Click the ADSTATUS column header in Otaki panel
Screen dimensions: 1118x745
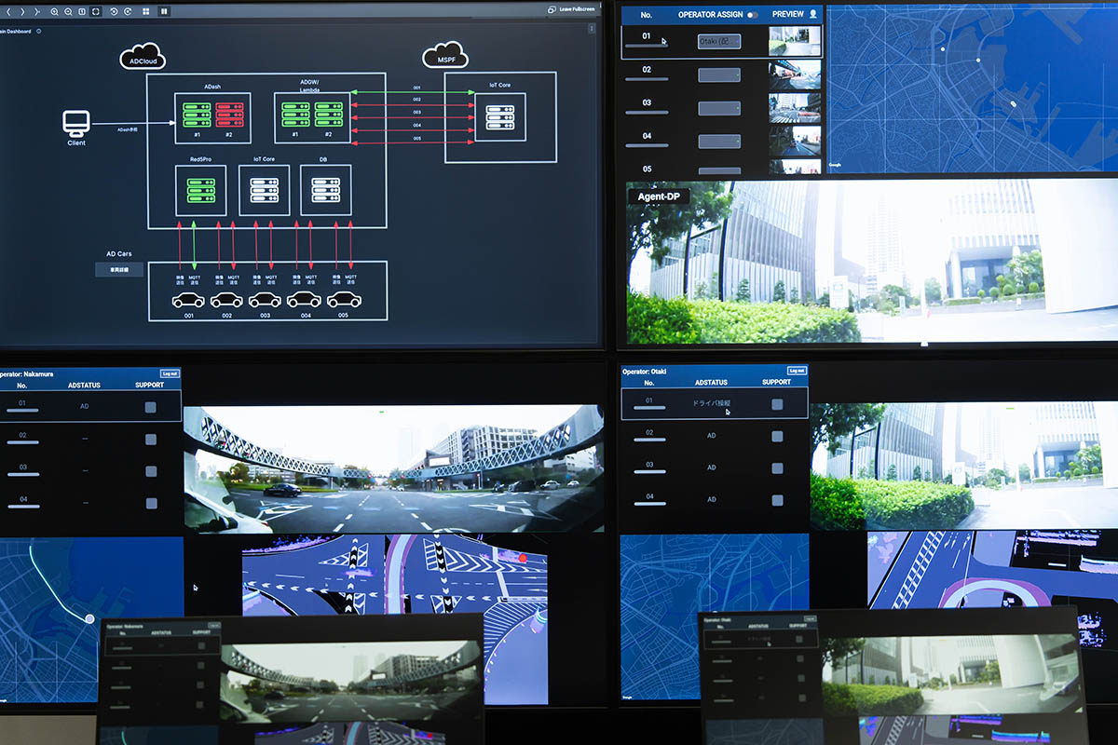(x=711, y=383)
